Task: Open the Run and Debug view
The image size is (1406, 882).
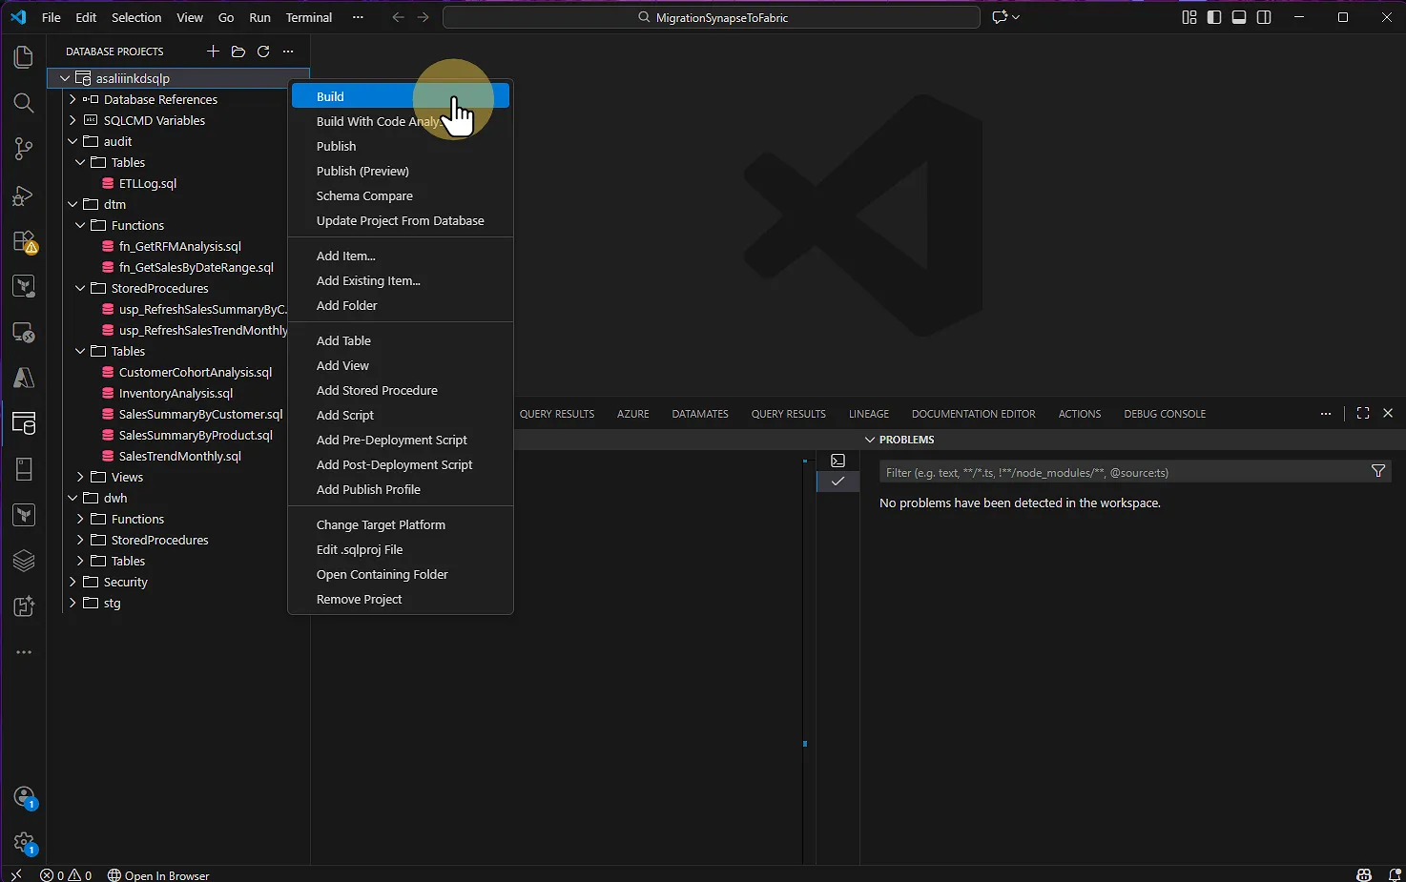Action: pyautogui.click(x=24, y=195)
